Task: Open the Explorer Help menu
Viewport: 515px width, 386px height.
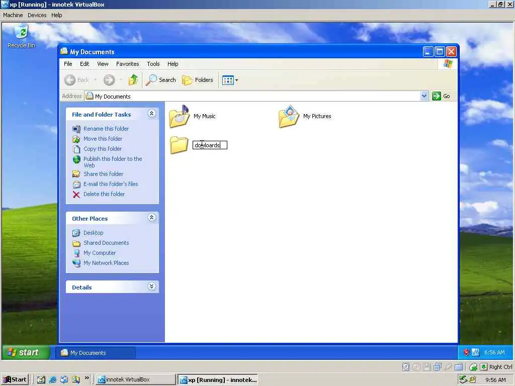Action: click(x=173, y=64)
